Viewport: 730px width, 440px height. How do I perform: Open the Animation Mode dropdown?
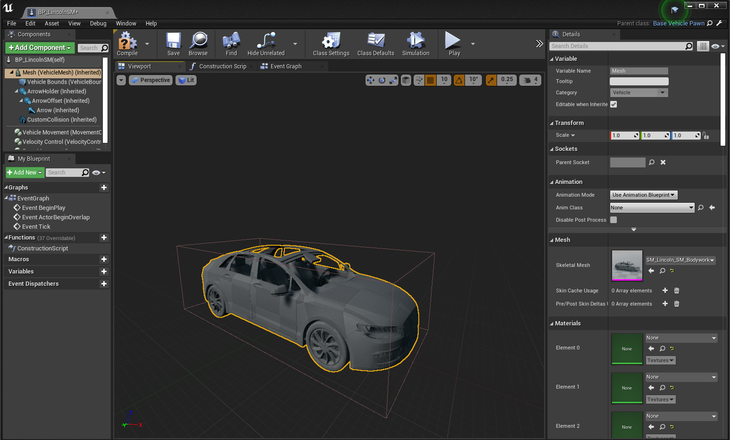(643, 195)
